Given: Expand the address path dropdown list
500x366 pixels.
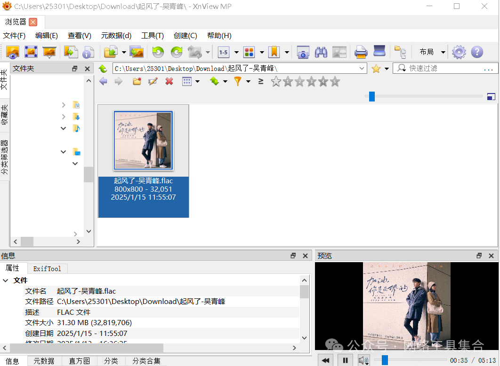Looking at the screenshot, I should (x=362, y=69).
